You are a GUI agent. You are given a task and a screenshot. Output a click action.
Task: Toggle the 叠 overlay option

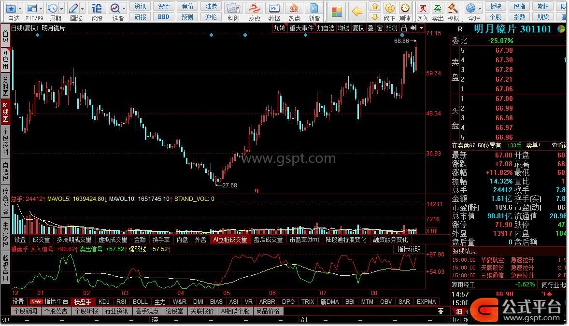pyautogui.click(x=370, y=28)
